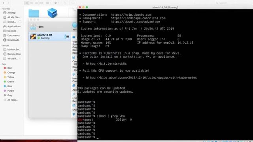253x142 pixels.
Task: Open the Finder arrange-by dropdown
Action: pos(48,3)
